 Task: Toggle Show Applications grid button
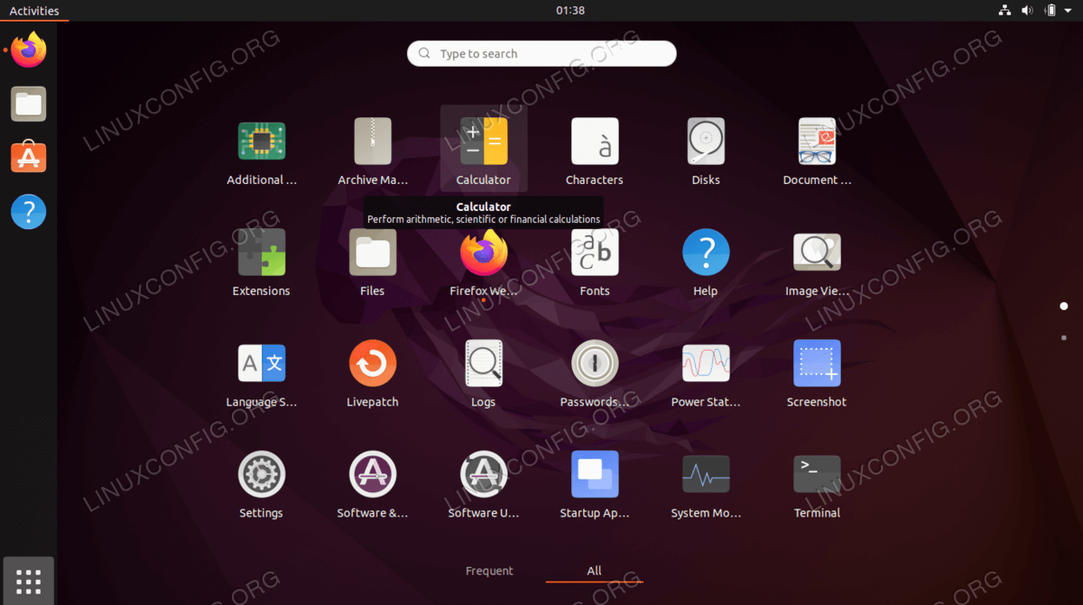(29, 581)
